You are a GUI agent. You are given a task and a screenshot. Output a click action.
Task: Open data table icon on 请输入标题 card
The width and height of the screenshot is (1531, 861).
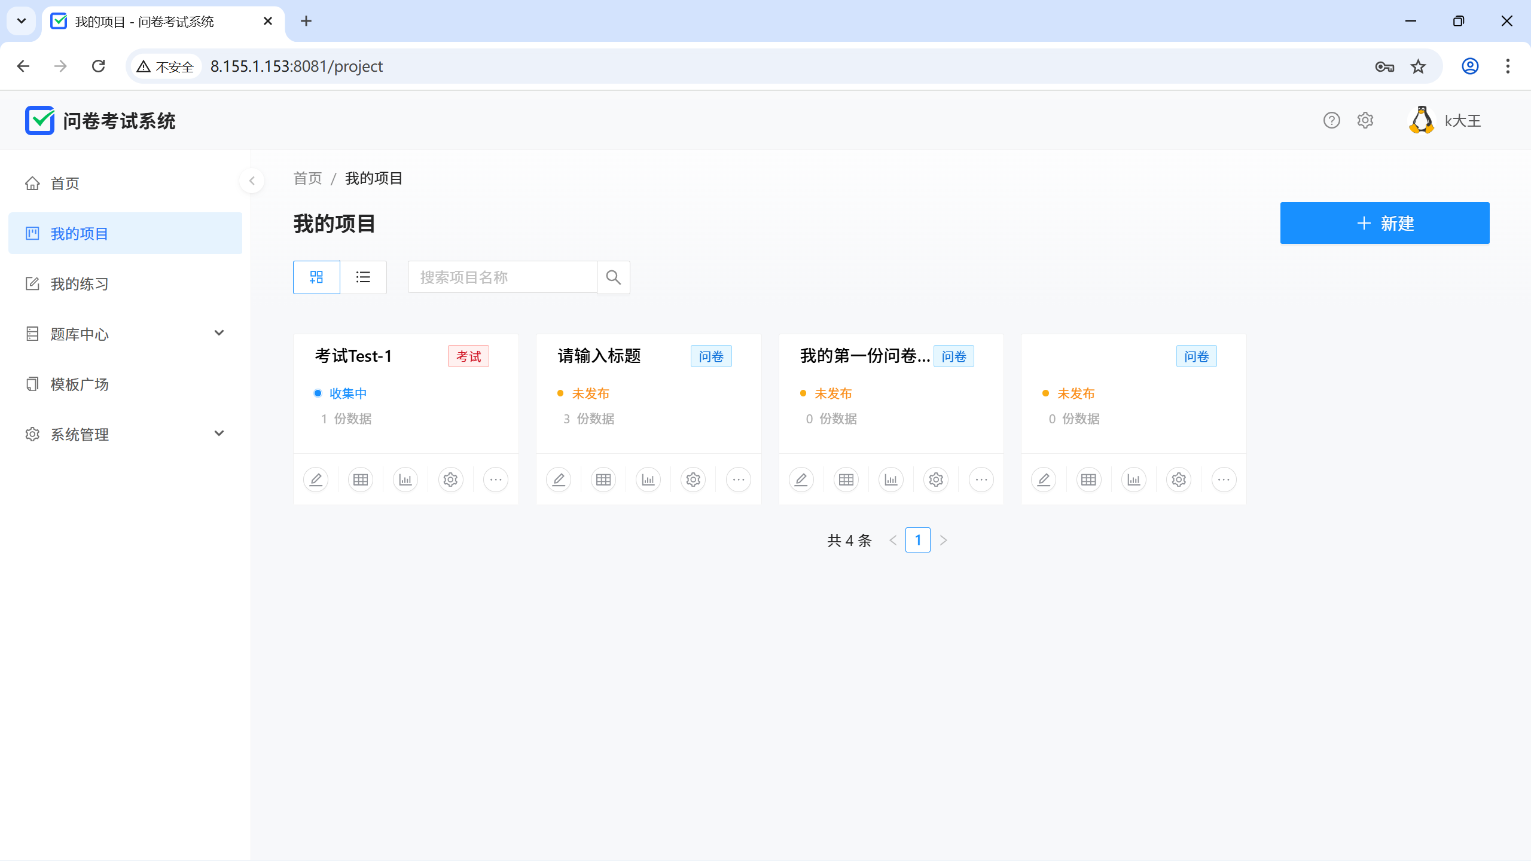[603, 480]
